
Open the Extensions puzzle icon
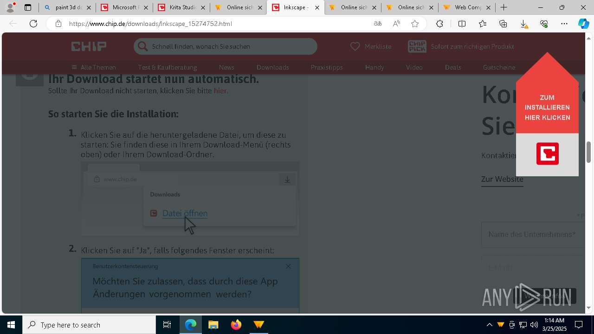tap(439, 24)
